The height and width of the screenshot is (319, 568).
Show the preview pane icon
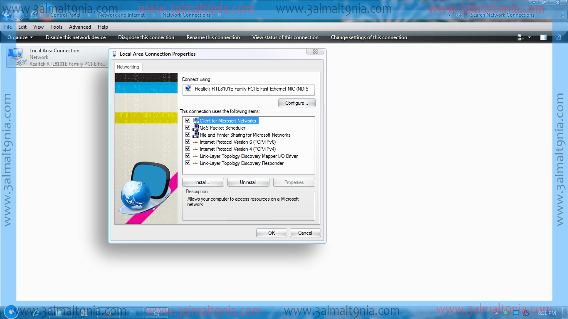[543, 37]
